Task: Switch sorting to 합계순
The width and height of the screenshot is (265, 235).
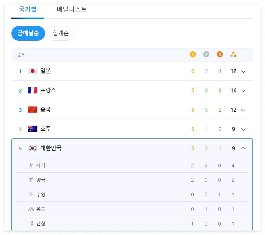Action: [x=61, y=33]
